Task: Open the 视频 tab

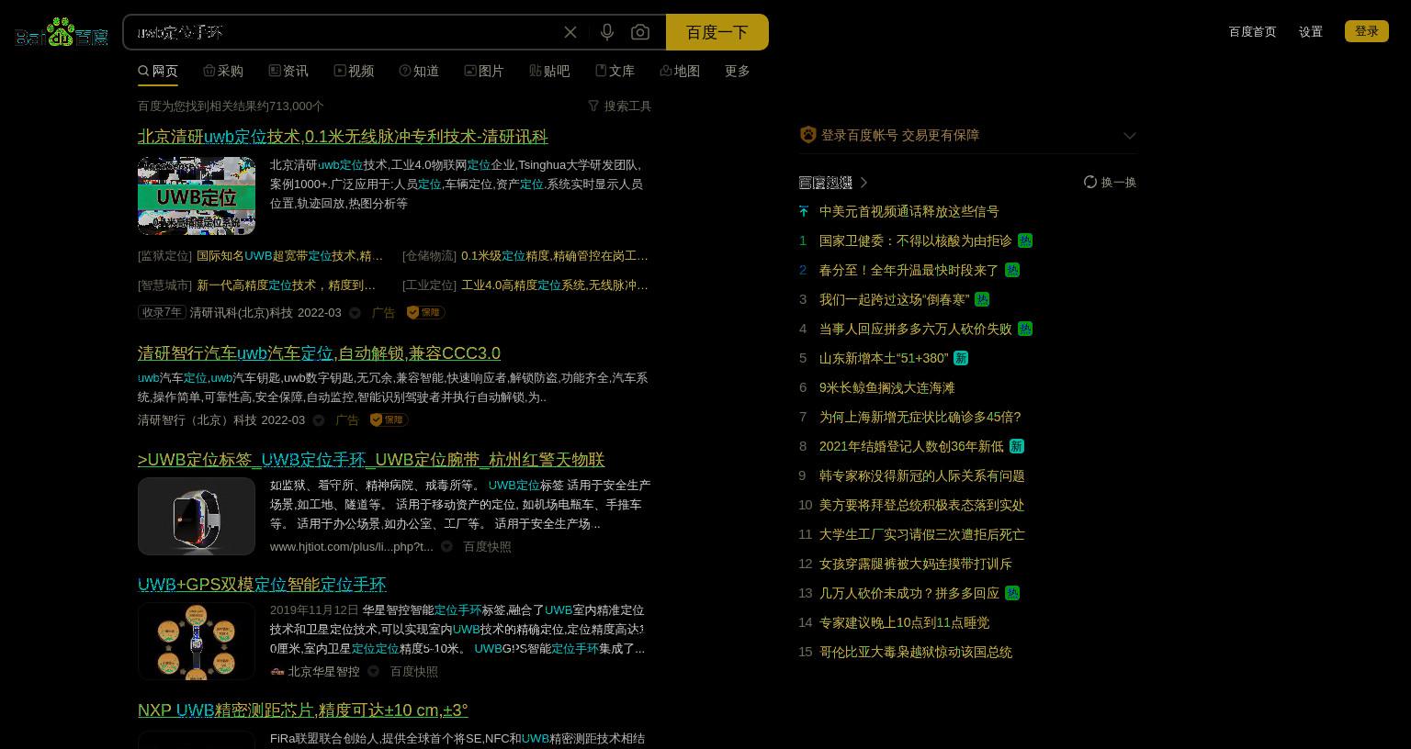Action: point(354,71)
